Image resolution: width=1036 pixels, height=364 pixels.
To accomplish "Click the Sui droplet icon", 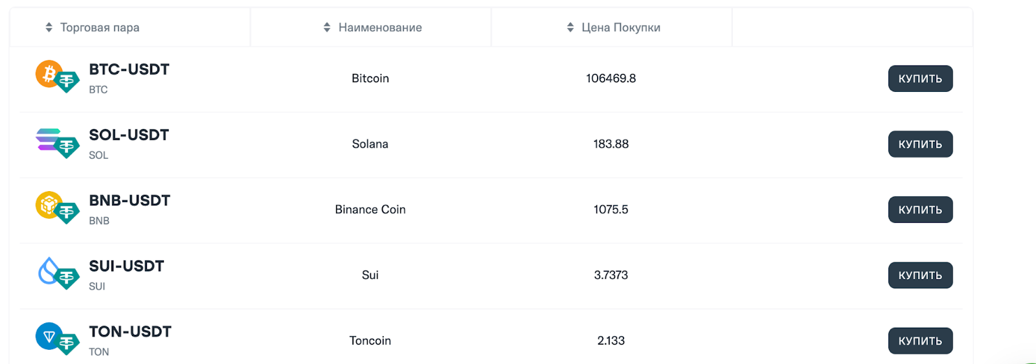I will click(49, 271).
